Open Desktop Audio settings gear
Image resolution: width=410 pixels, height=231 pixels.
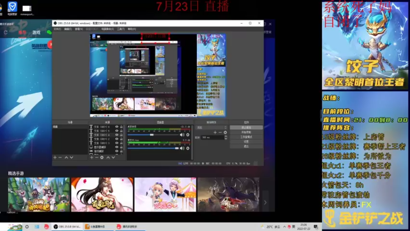188,134
